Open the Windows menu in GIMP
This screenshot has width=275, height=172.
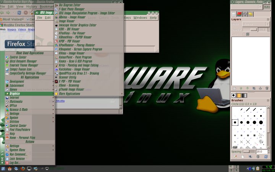pyautogui.click(x=140, y=18)
